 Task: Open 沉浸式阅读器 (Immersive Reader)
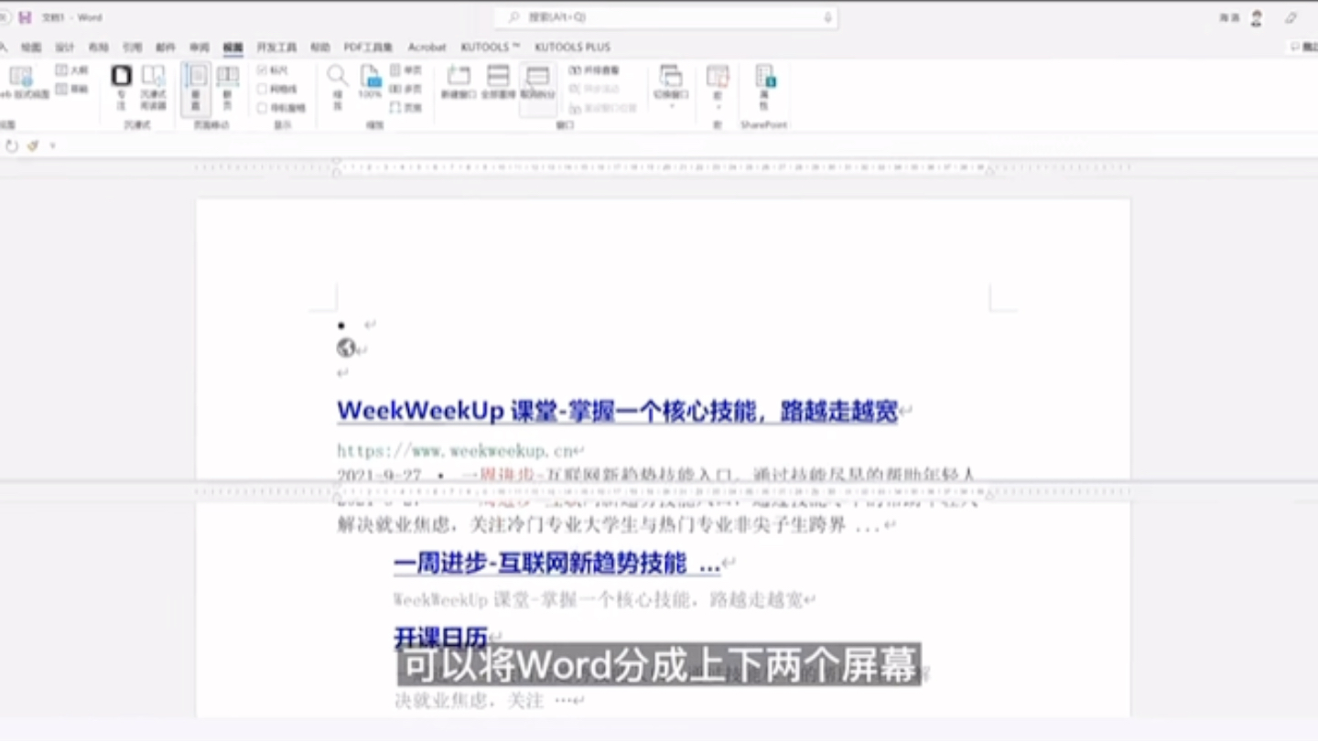153,88
